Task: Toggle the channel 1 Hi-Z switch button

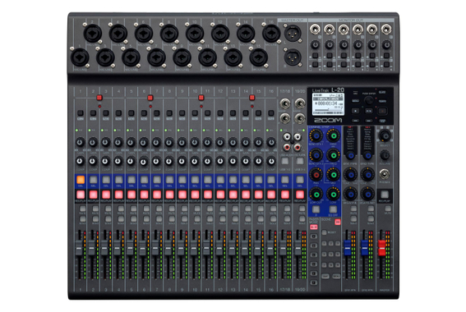Action: point(81,112)
